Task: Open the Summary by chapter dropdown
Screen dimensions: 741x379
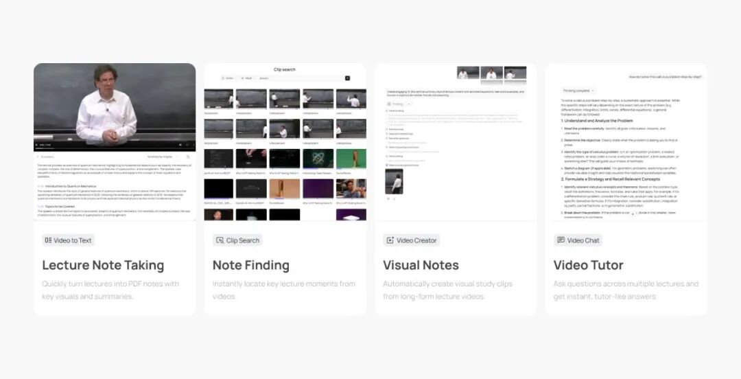Action: click(163, 157)
